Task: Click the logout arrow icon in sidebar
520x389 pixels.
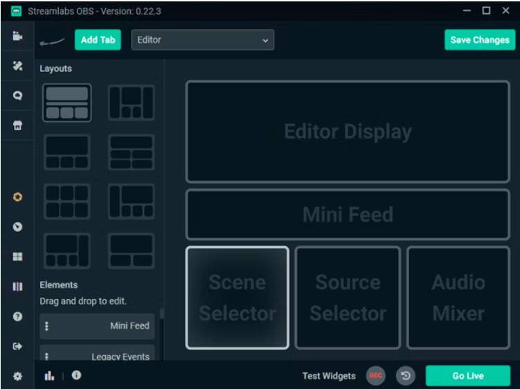Action: (x=17, y=346)
